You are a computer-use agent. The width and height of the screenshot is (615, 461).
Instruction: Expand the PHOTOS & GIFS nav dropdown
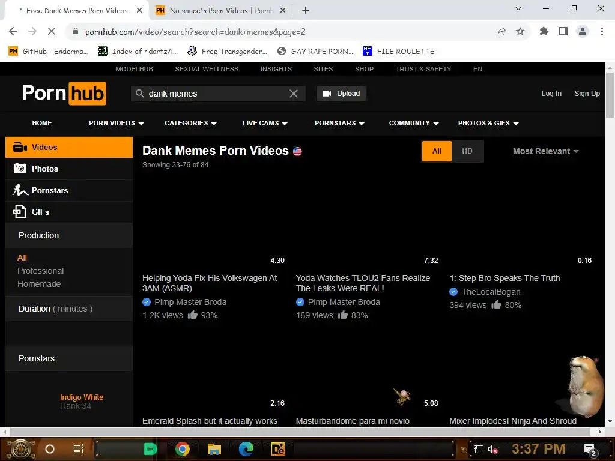[x=488, y=123]
